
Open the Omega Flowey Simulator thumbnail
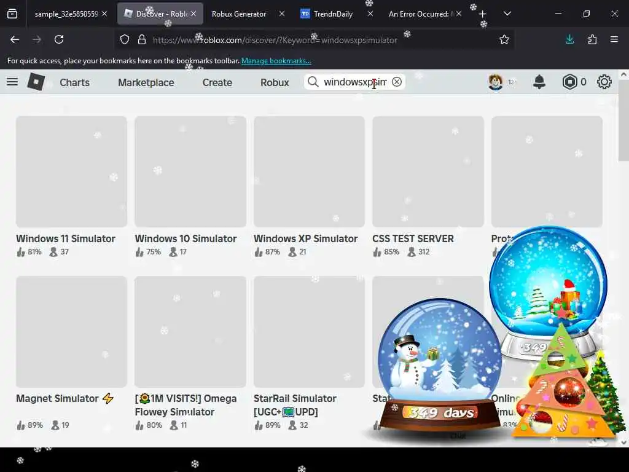[x=190, y=331]
